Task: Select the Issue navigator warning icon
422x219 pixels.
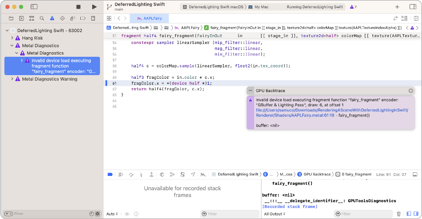Action: (x=52, y=18)
